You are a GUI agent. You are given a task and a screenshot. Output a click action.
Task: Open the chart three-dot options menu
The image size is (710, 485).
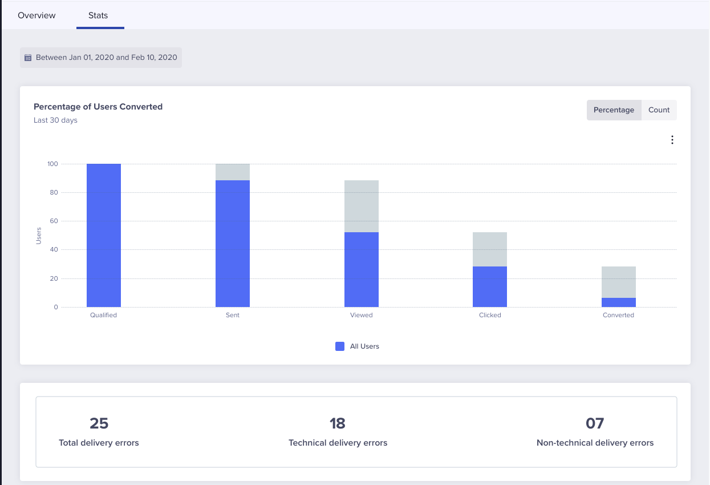pos(672,140)
